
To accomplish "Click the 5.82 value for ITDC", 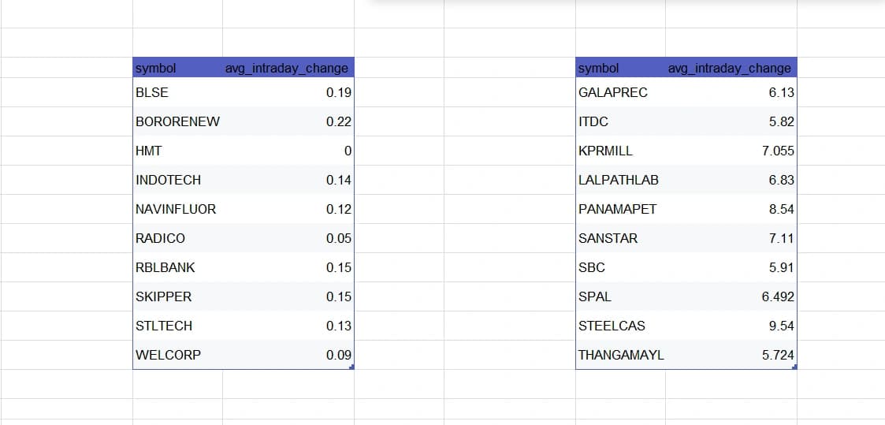I will (x=731, y=121).
